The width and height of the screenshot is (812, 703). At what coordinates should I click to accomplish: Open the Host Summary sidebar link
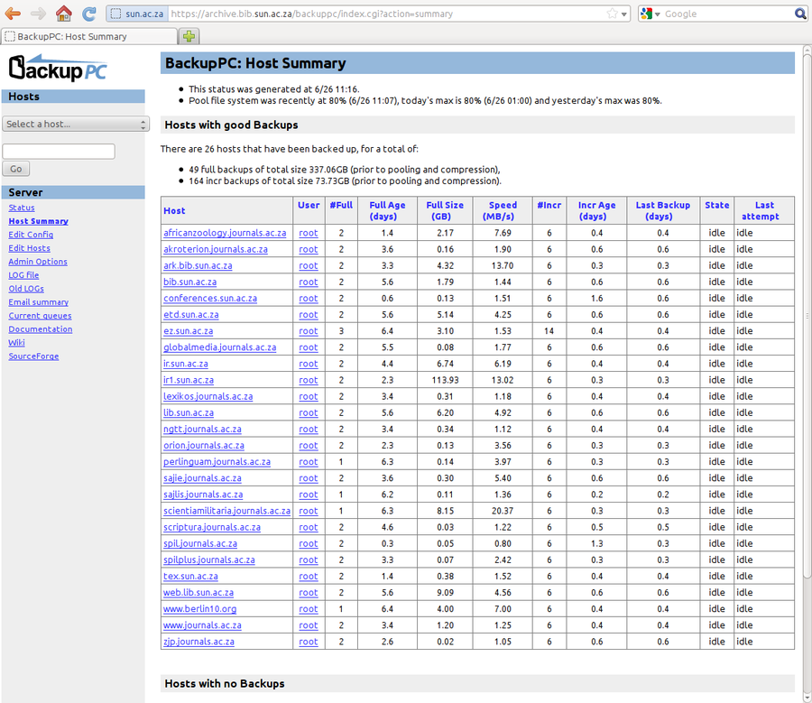pos(38,221)
